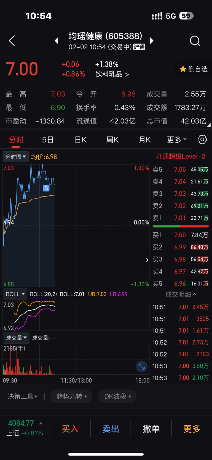Select 卖1 7.01 order row
The width and height of the screenshot is (212, 460).
point(181,218)
